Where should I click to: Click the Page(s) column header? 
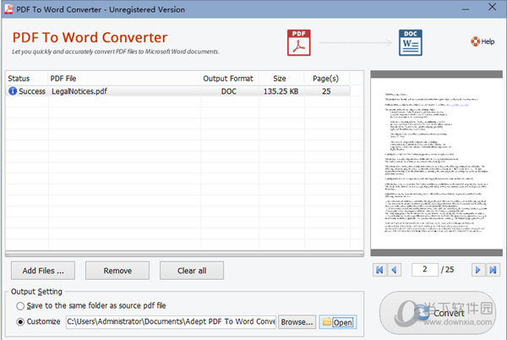pyautogui.click(x=327, y=79)
